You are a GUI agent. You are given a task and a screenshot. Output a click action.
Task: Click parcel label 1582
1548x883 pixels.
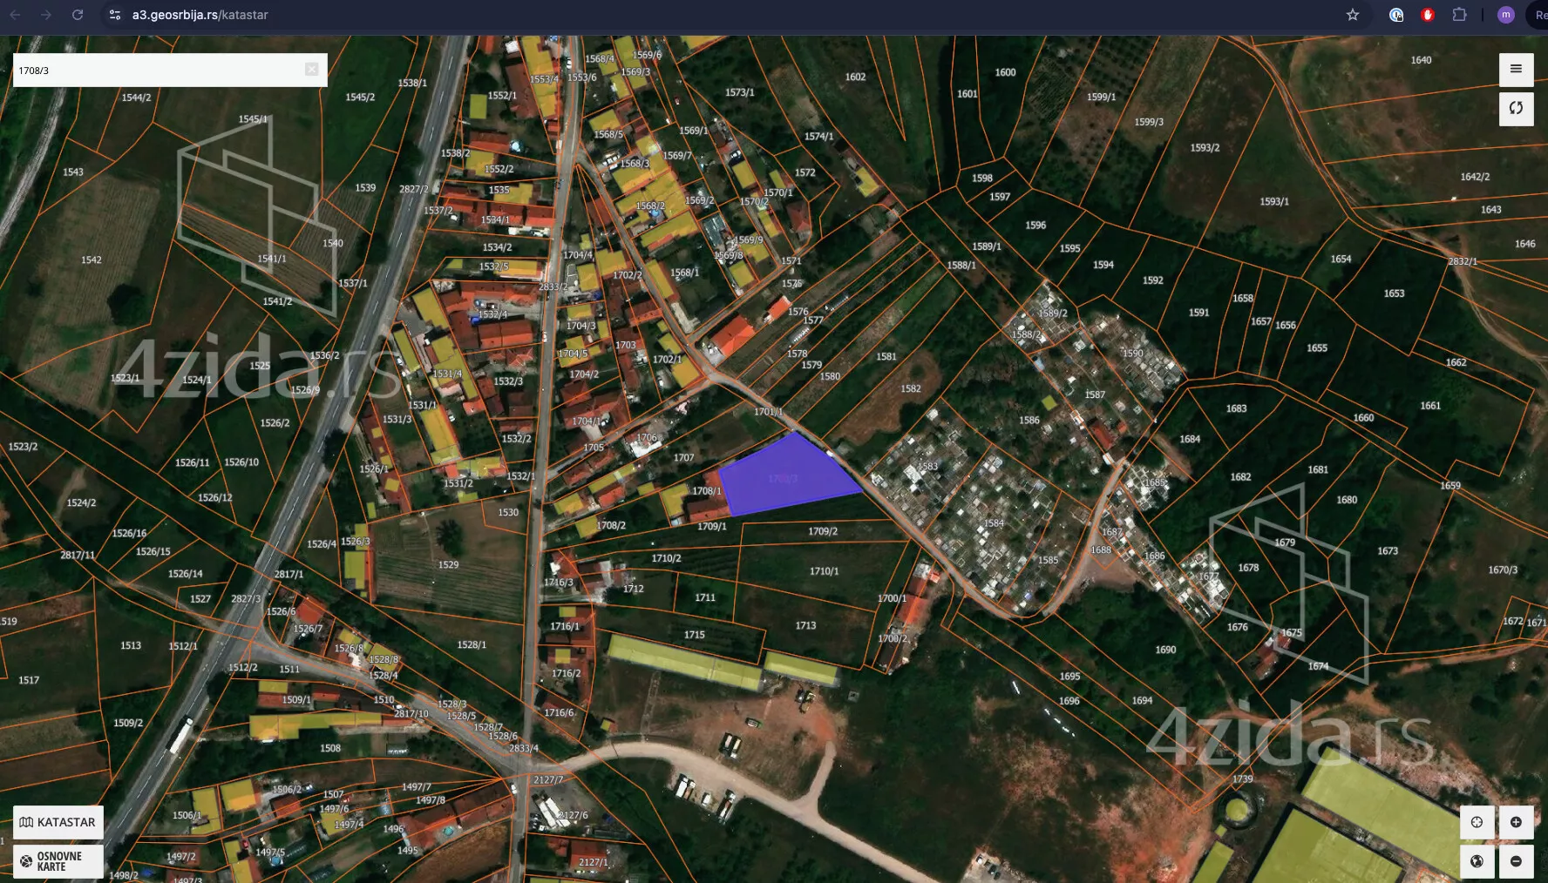pyautogui.click(x=911, y=388)
